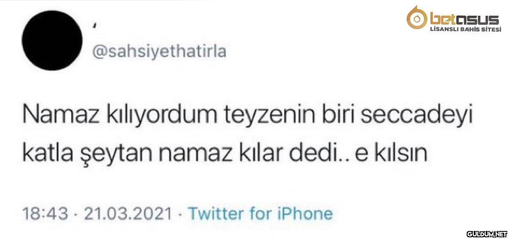
Task: Click the 18:43 timestamp
Action: [x=45, y=214]
